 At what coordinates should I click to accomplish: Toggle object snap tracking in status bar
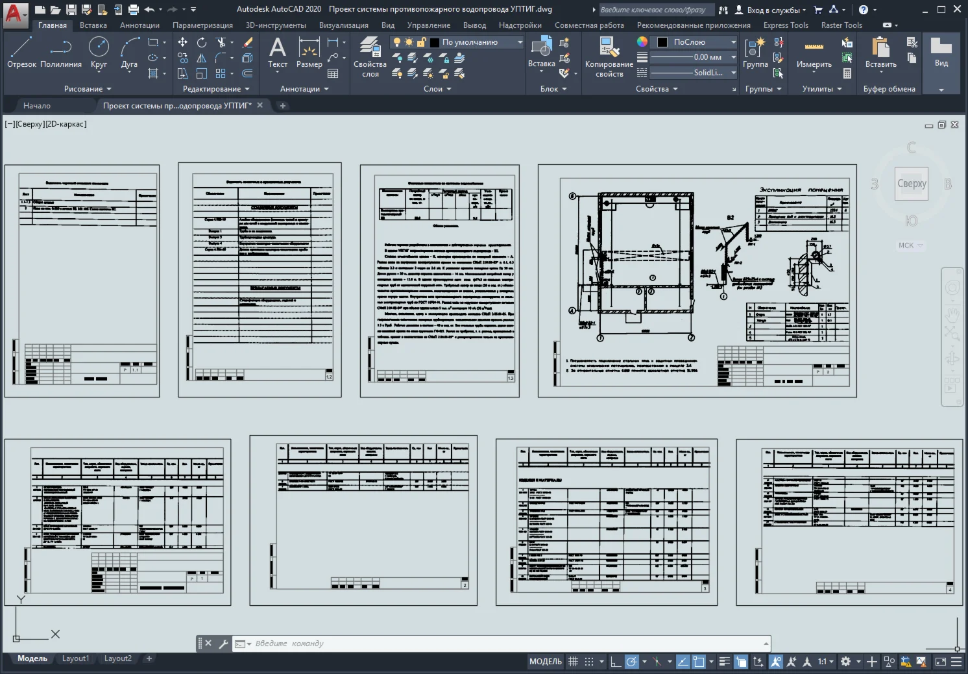click(x=683, y=662)
